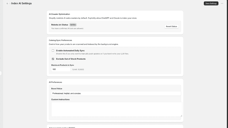Image resolution: width=228 pixels, height=128 pixels.
Task: Click the Custom Instructions label
Action: 60,99
